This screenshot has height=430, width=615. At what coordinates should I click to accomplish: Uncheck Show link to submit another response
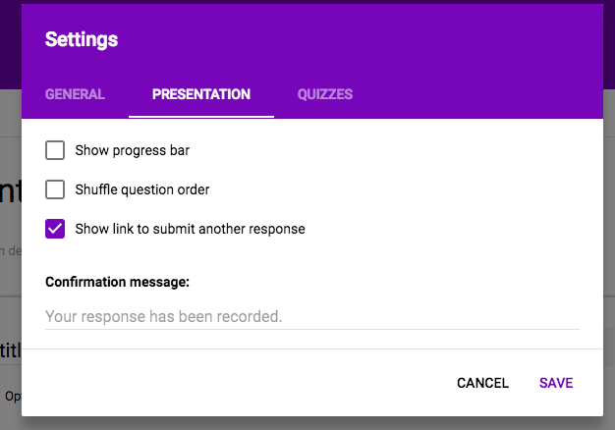[56, 229]
